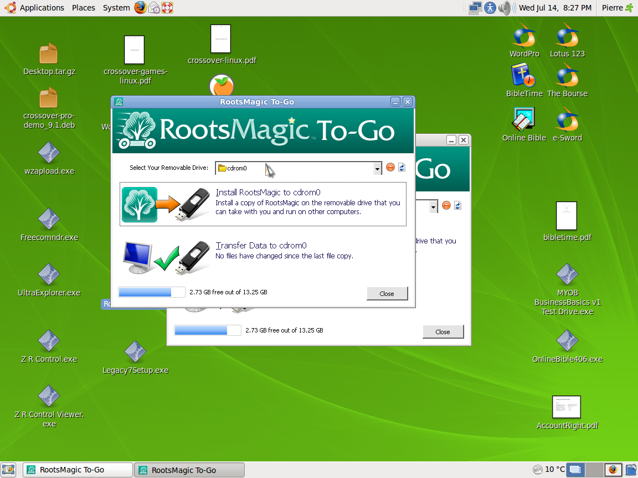Image resolution: width=638 pixels, height=478 pixels.
Task: Open the Places menu
Action: pos(84,8)
